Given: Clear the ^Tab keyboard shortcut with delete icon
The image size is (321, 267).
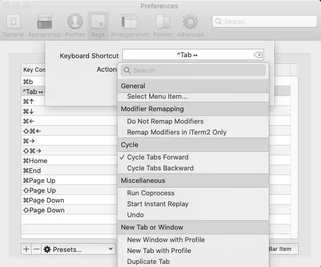Looking at the screenshot, I should pyautogui.click(x=258, y=55).
